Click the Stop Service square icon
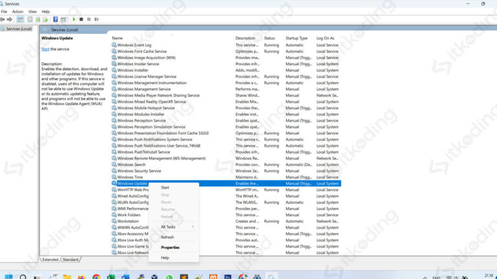The height and width of the screenshot is (279, 497). pyautogui.click(x=81, y=19)
